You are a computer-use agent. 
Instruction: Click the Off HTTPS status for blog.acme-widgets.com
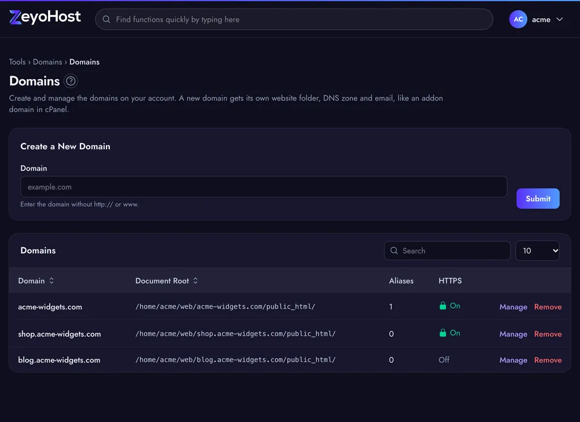(x=444, y=360)
